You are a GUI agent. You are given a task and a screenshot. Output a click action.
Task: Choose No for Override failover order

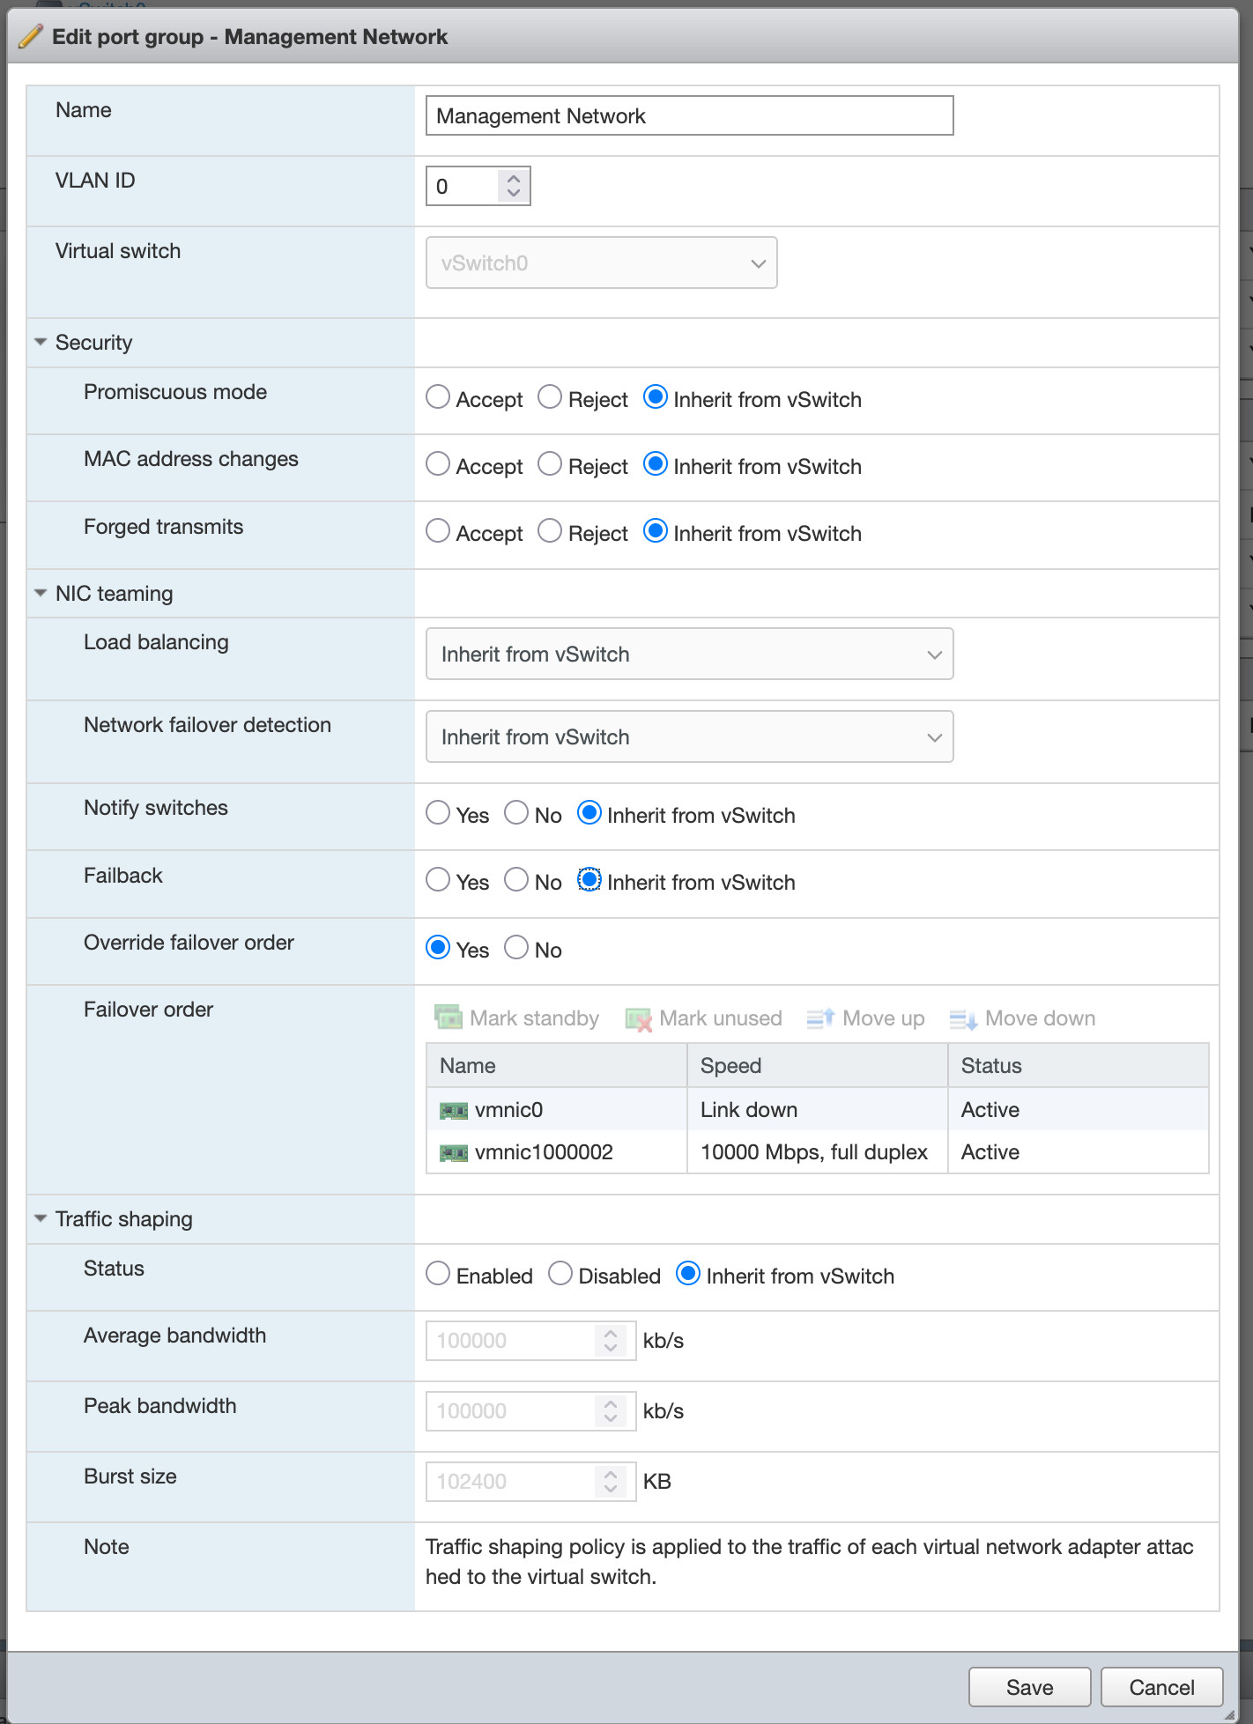point(516,948)
